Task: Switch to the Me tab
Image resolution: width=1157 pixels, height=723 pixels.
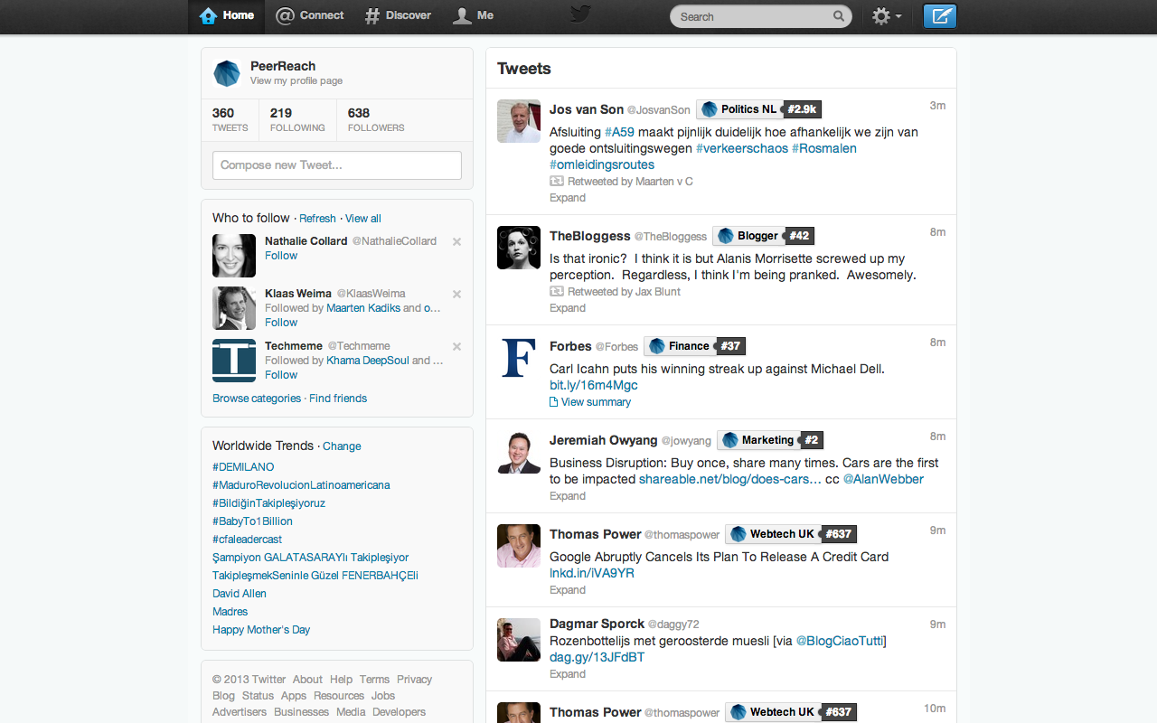Action: 473,16
